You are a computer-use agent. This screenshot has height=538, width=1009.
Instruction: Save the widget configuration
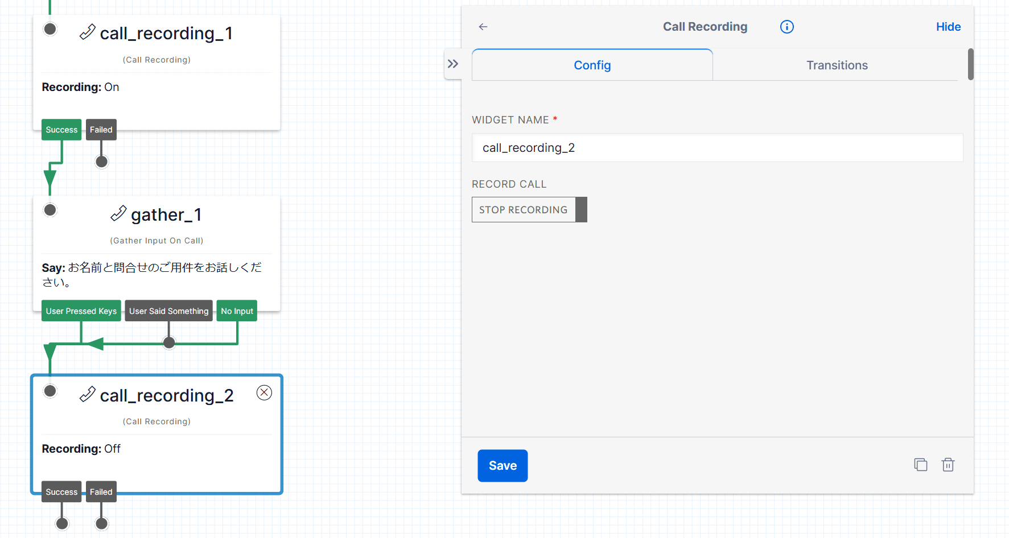(503, 466)
